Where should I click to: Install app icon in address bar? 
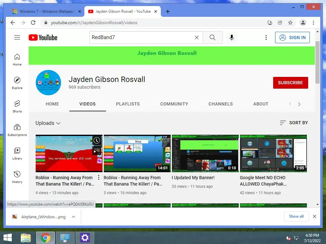(x=270, y=23)
